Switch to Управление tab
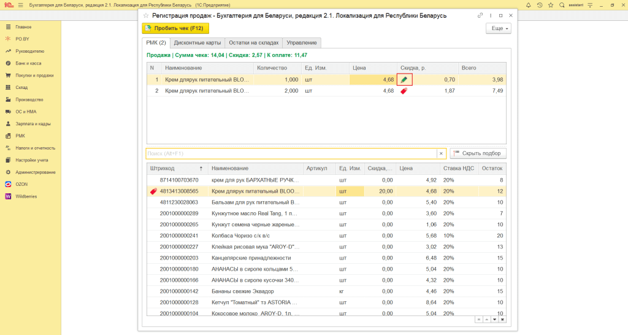Viewport: 628px width, 335px height. coord(302,42)
